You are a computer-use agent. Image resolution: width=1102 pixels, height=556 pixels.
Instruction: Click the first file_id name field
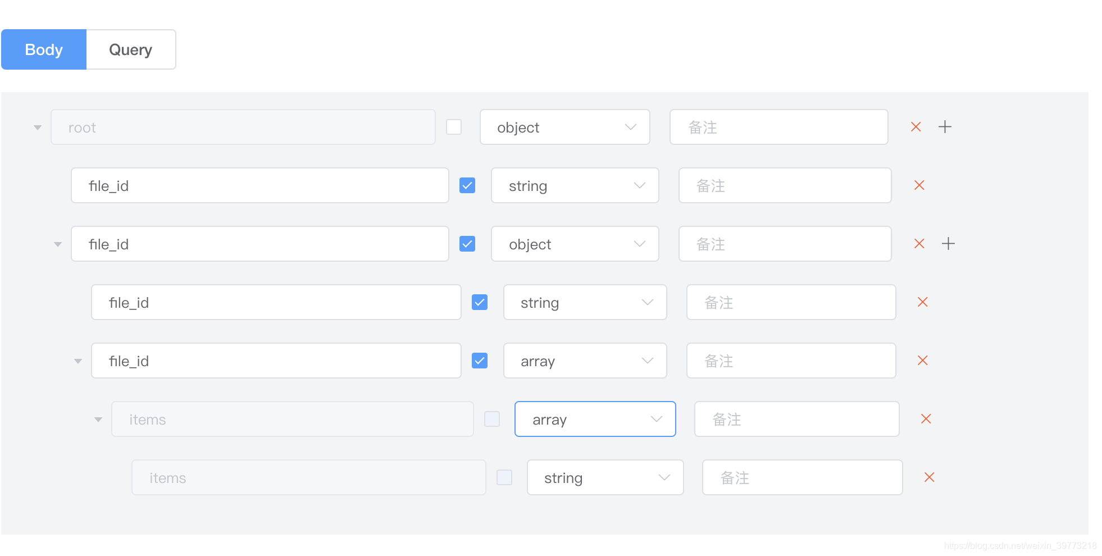coord(259,185)
